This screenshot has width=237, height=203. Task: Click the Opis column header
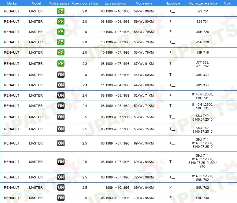[x=227, y=3]
